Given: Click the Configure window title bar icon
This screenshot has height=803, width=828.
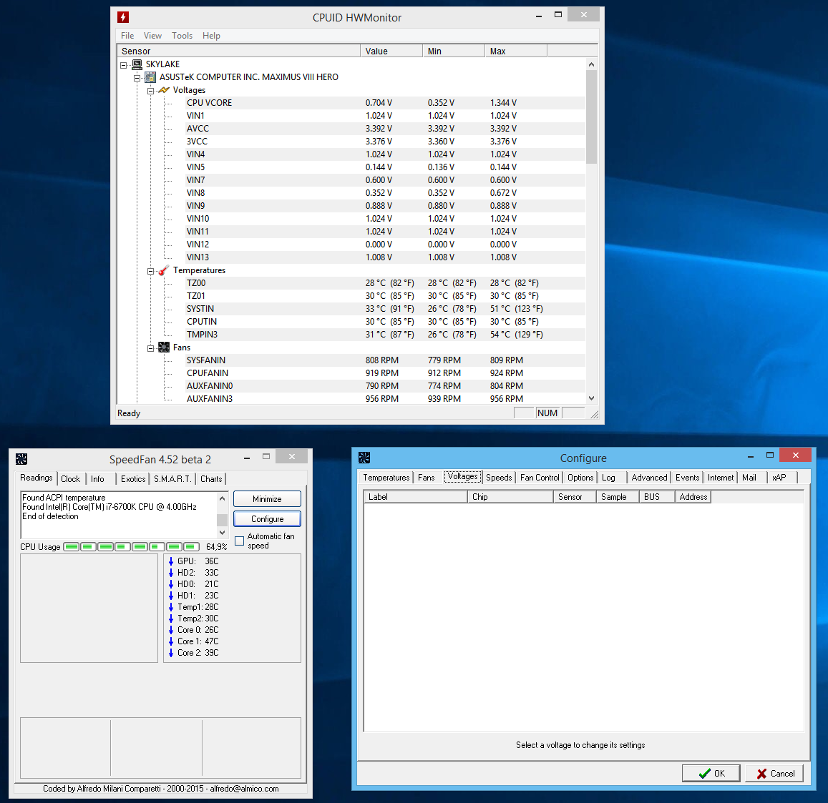Looking at the screenshot, I should pyautogui.click(x=364, y=458).
